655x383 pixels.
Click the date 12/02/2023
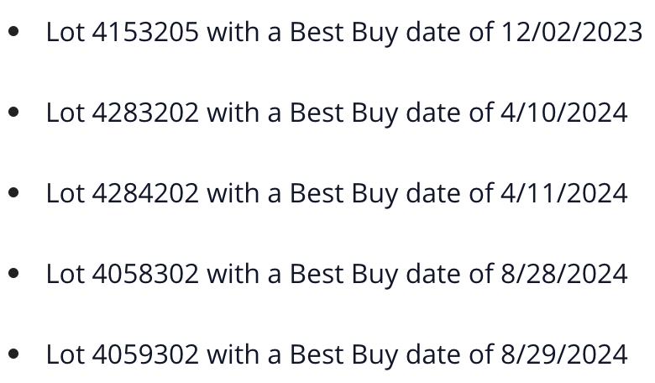572,32
